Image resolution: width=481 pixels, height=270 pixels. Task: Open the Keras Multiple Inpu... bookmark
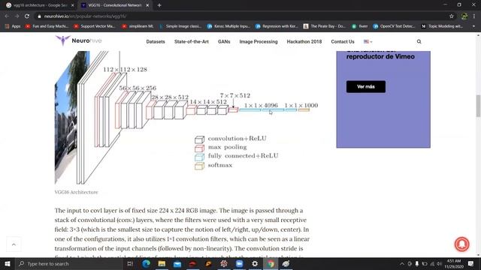coord(228,26)
